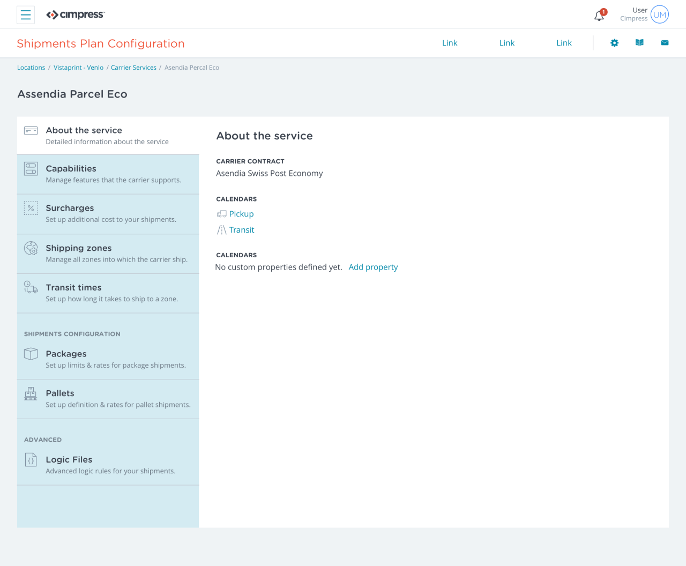Click the Capabilities toggle icon
Image resolution: width=686 pixels, height=566 pixels.
pos(31,168)
